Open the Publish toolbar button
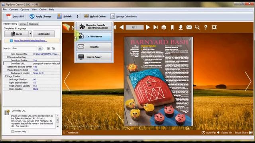Screen dimensions: 255x143 [x=65, y=16]
